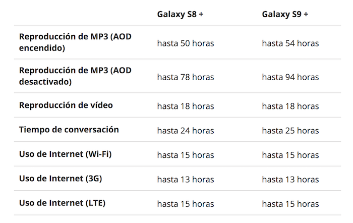Click S8+ 3G value hasta 13 horas
The image size is (353, 223).
[186, 180]
